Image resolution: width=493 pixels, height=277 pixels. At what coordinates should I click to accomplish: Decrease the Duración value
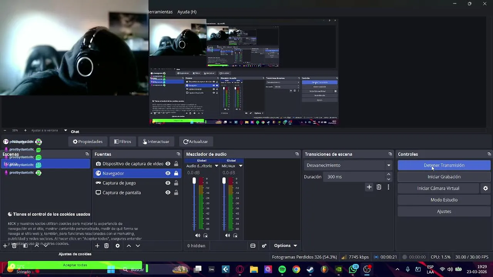[389, 179]
